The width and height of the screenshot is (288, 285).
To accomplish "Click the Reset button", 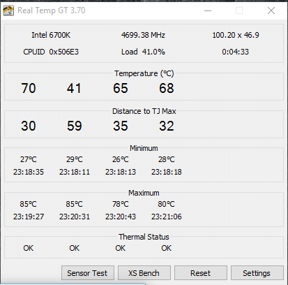I will coord(201,273).
